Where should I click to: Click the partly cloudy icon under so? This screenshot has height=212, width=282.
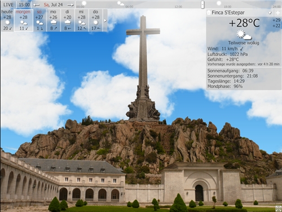(39, 23)
